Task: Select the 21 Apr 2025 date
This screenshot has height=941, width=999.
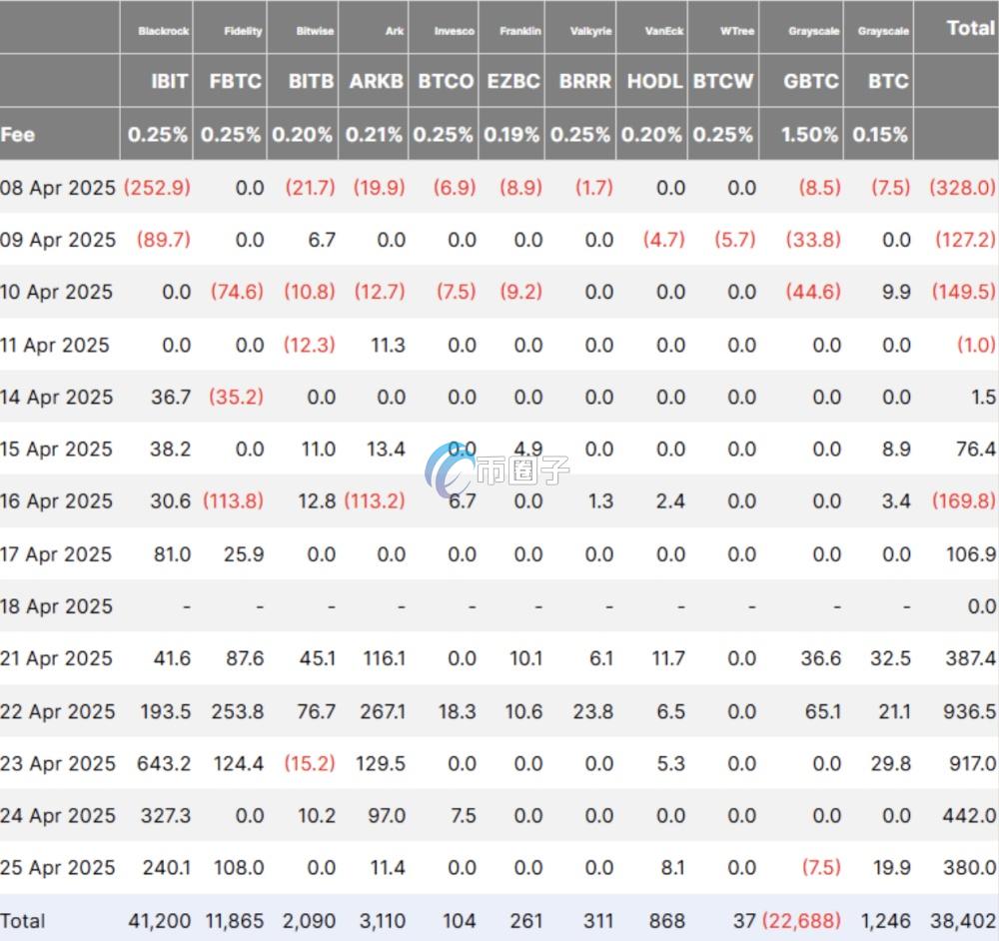Action: tap(56, 658)
